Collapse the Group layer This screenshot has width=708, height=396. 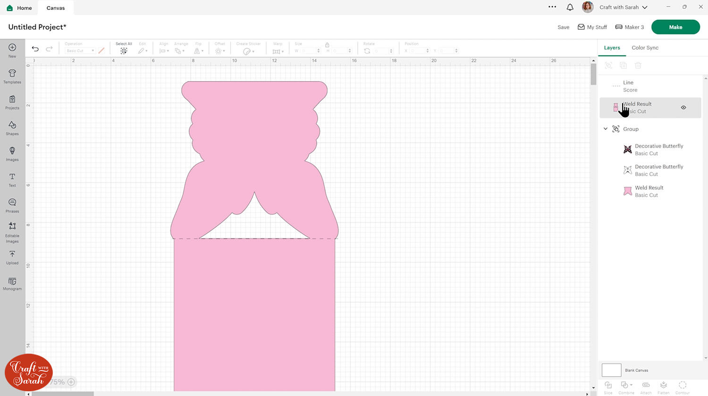point(606,129)
